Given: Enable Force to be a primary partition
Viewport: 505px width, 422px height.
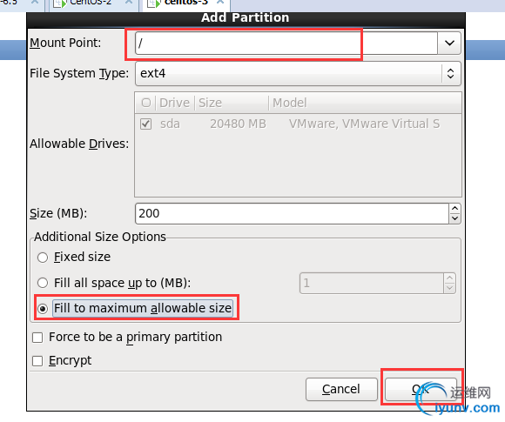Looking at the screenshot, I should (37, 338).
